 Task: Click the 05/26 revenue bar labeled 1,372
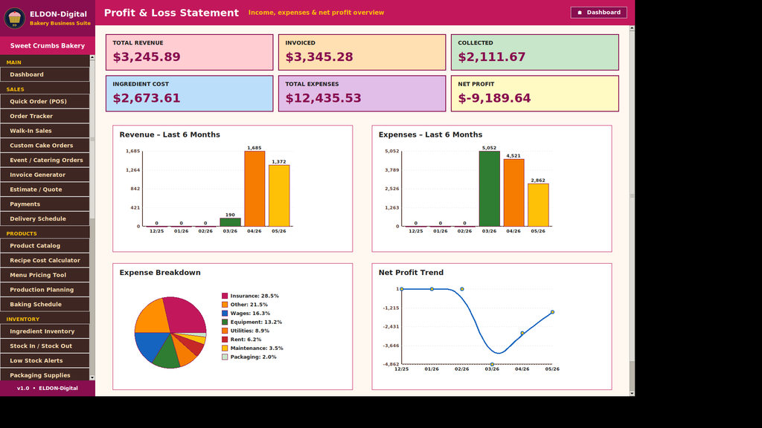(x=279, y=195)
